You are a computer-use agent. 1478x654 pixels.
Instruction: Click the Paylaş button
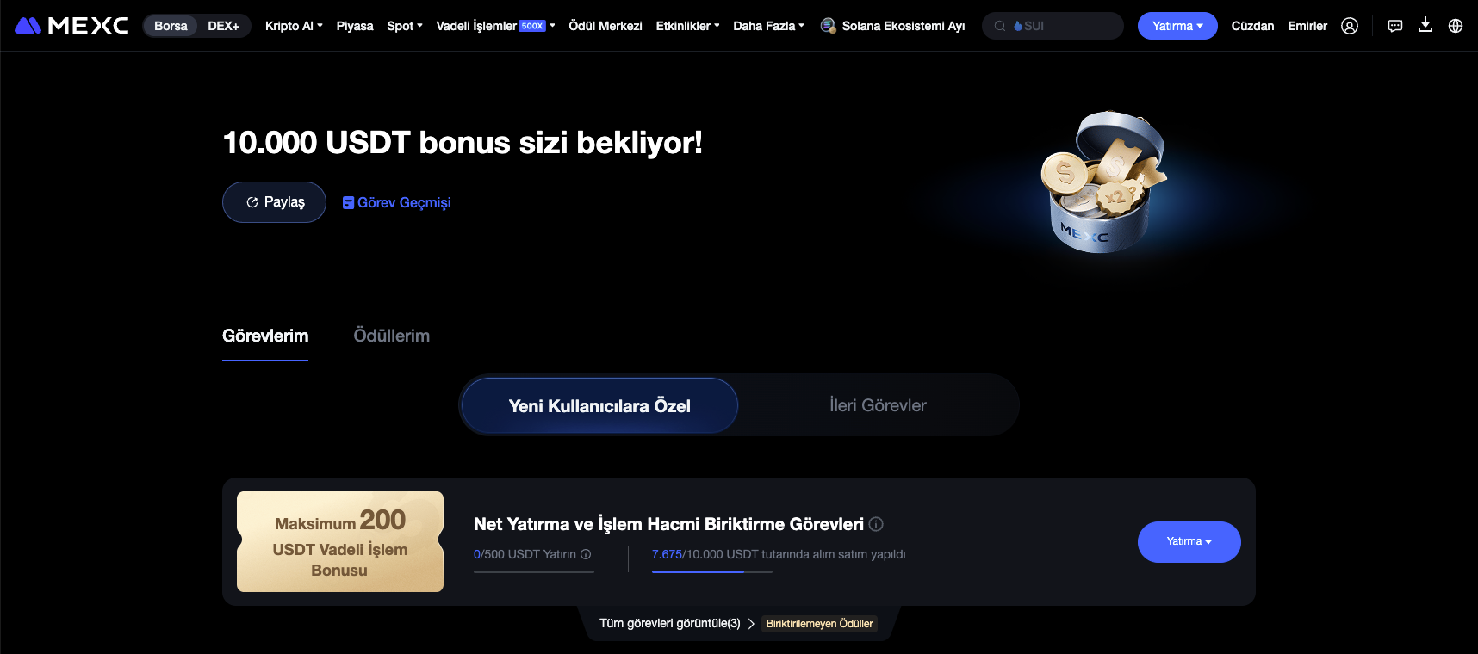point(274,202)
